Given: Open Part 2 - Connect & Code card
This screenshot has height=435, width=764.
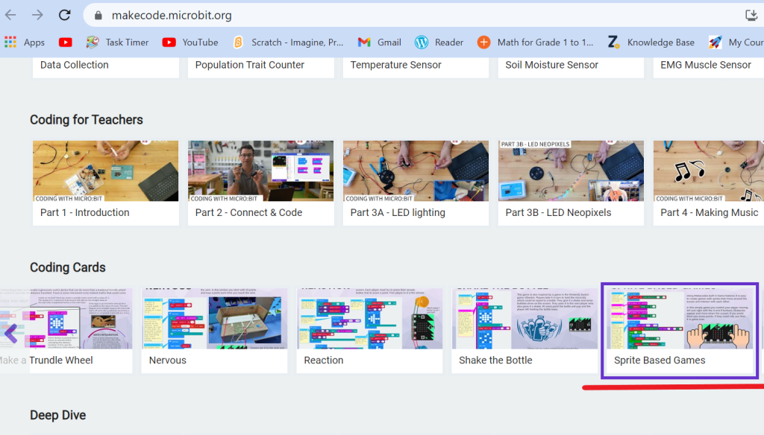Looking at the screenshot, I should [x=260, y=182].
